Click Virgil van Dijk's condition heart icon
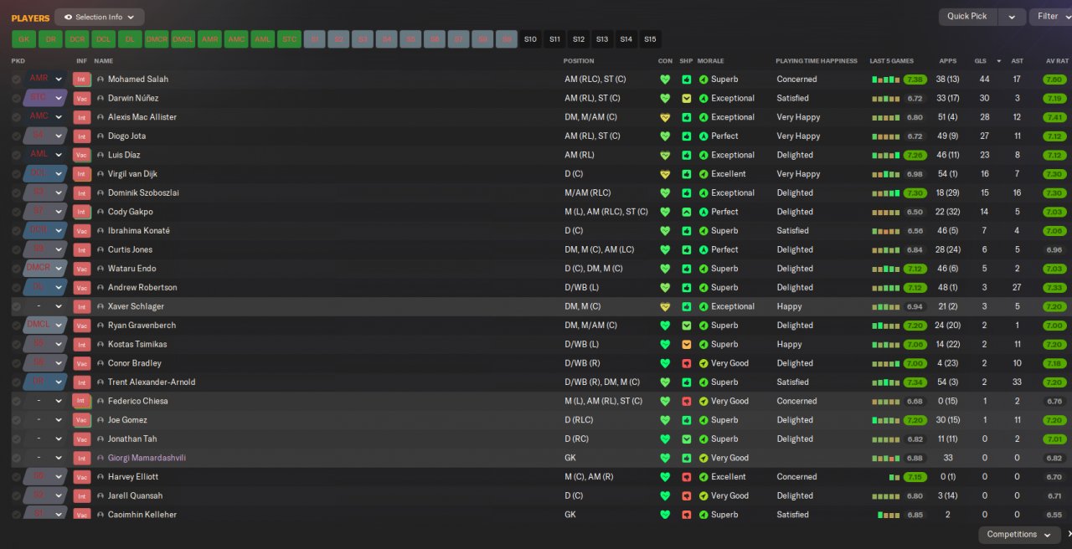1072x549 pixels. pyautogui.click(x=665, y=174)
